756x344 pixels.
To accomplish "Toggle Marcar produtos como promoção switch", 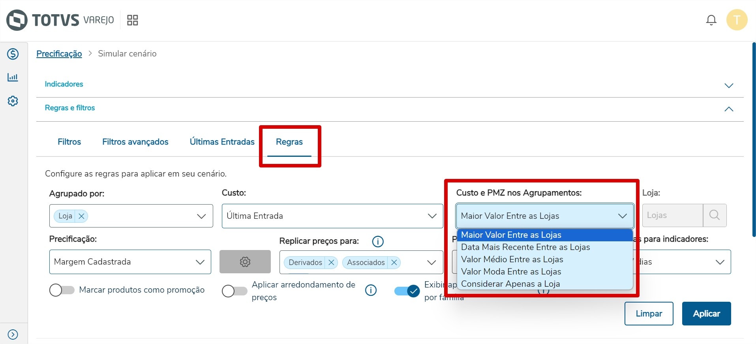I will click(62, 290).
